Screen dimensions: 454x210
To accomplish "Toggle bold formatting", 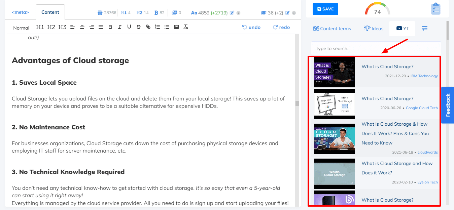I will point(110,27).
